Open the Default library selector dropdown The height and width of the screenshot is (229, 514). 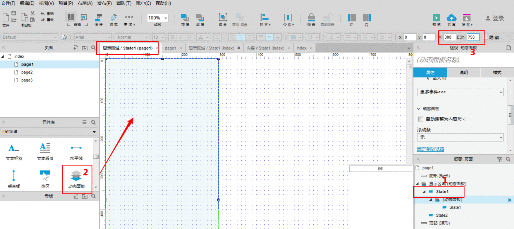pyautogui.click(x=49, y=132)
